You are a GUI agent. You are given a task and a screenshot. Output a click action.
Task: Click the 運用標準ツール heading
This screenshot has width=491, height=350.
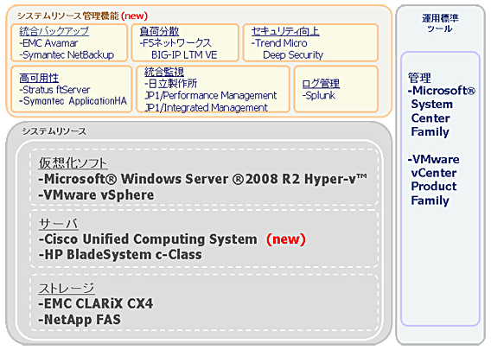[440, 23]
